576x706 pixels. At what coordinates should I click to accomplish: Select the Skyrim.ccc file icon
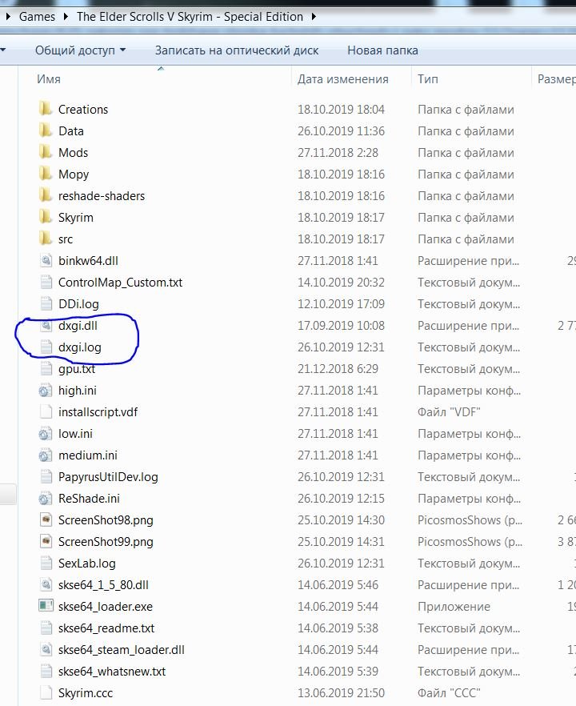point(46,692)
